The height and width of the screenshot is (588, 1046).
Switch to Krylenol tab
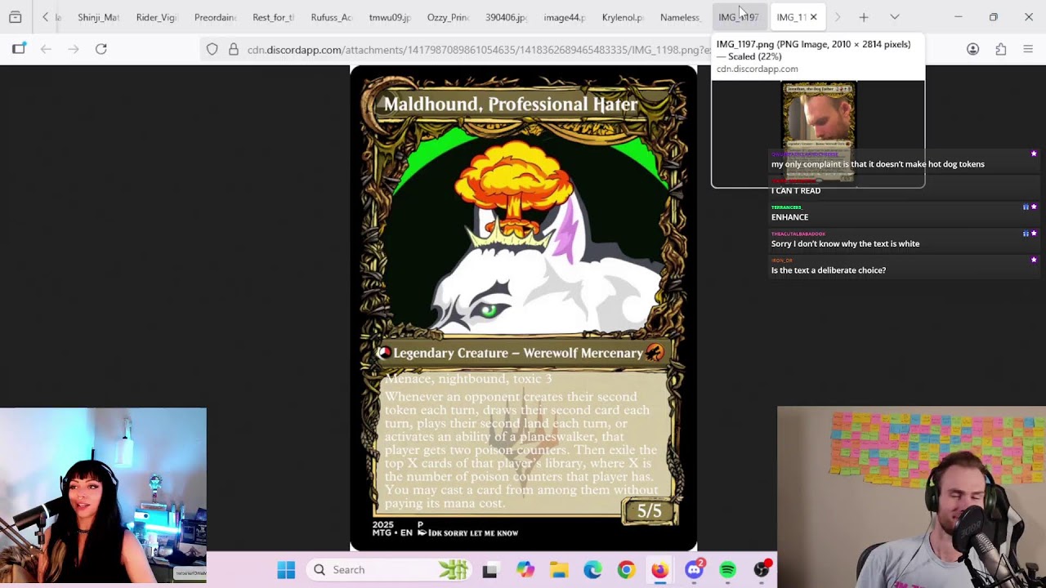coord(623,17)
